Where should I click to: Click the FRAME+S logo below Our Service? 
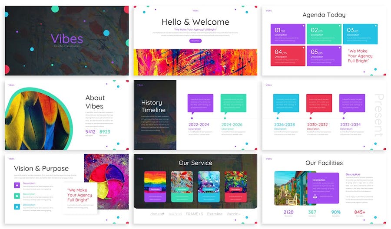pos(194,214)
